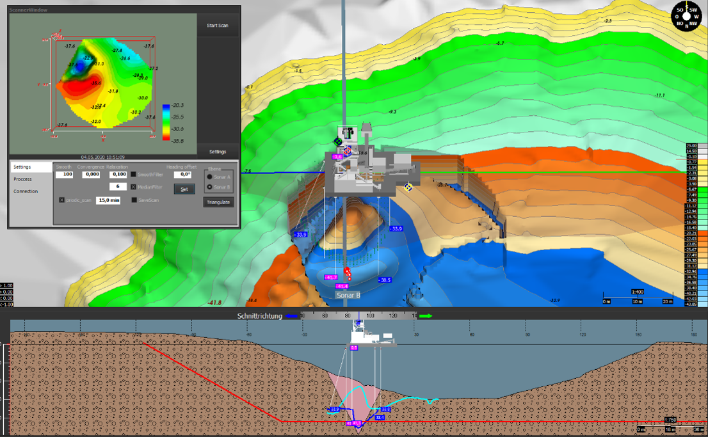
Task: Click the green Schnittrichtung right arrow
Action: pyautogui.click(x=426, y=316)
